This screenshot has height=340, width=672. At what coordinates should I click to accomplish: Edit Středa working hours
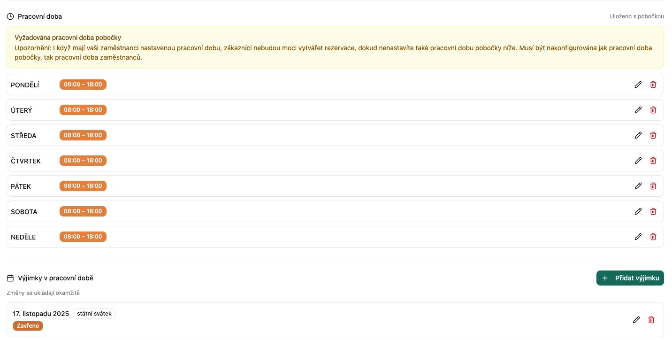tap(638, 135)
